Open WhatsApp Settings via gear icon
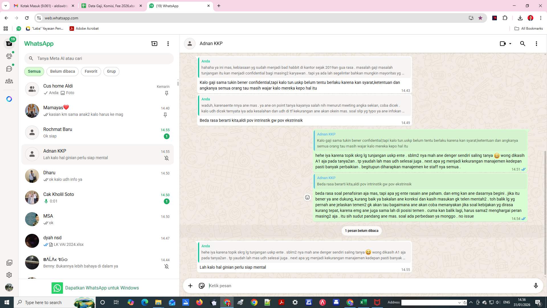Viewport: 547px width, 308px height. [x=9, y=275]
